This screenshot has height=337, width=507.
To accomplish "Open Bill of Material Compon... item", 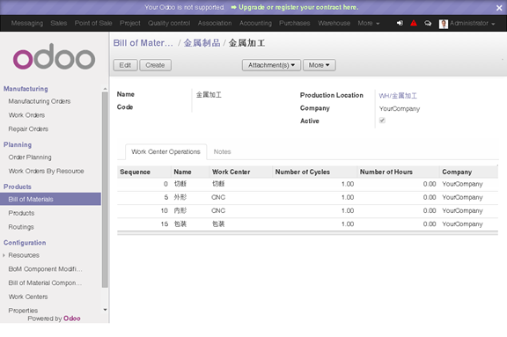I will tap(45, 283).
